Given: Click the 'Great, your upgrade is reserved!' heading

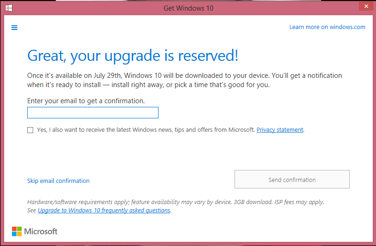Looking at the screenshot, I should point(133,56).
